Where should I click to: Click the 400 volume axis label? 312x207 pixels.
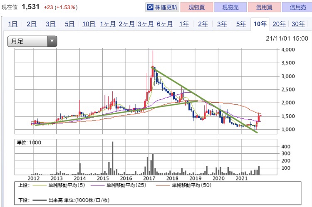[286, 147]
